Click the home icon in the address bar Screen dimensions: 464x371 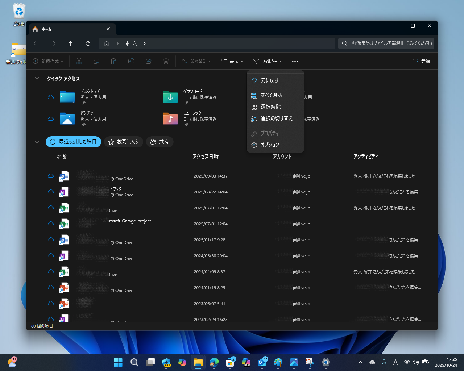(107, 43)
